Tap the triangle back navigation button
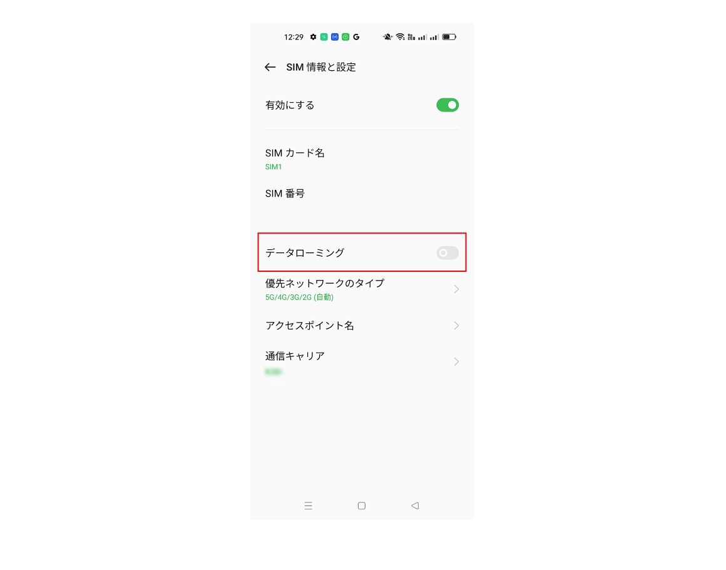Viewport: 726px width, 570px height. click(415, 505)
